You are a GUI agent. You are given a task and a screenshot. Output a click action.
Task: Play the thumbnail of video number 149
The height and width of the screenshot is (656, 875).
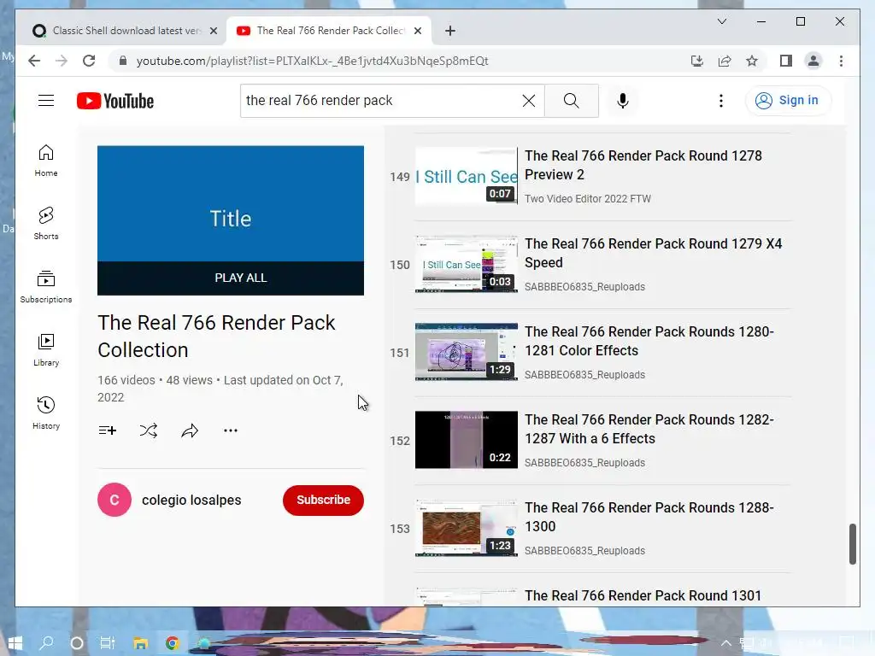[x=467, y=176]
